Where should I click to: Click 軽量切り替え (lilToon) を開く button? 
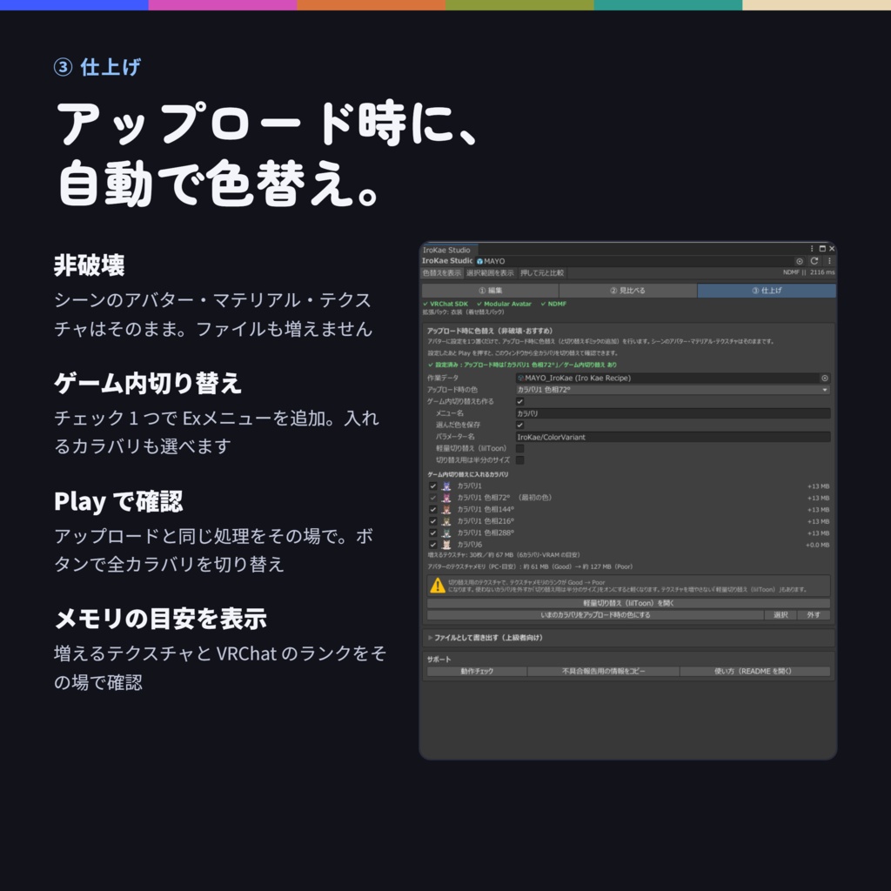coord(628,603)
